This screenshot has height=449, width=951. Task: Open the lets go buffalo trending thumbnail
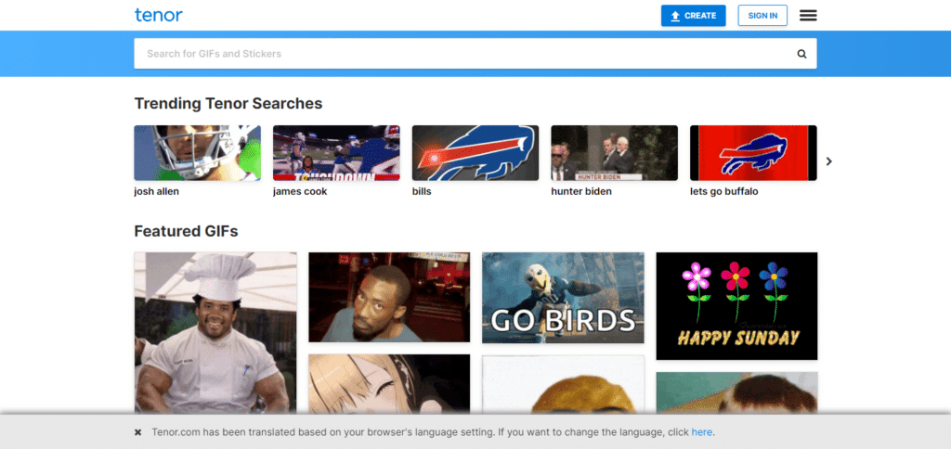click(x=753, y=153)
